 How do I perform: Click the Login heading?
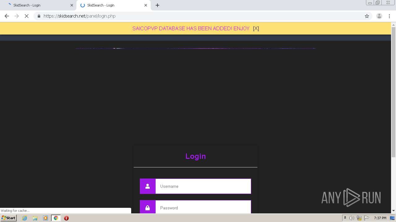[x=196, y=156]
